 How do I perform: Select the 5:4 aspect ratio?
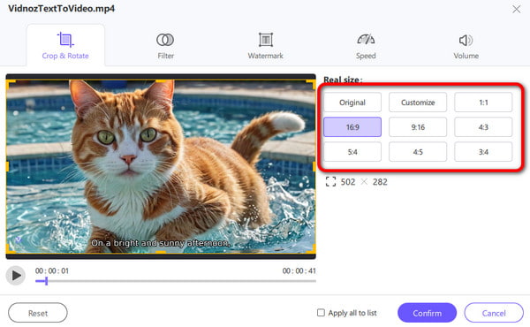click(352, 152)
